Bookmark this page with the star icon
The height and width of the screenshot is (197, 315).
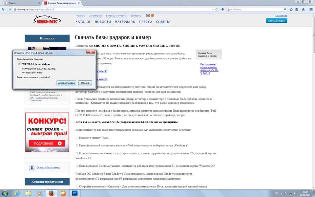[x=291, y=10]
